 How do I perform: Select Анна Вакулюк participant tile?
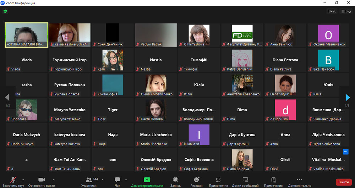pos(285,35)
